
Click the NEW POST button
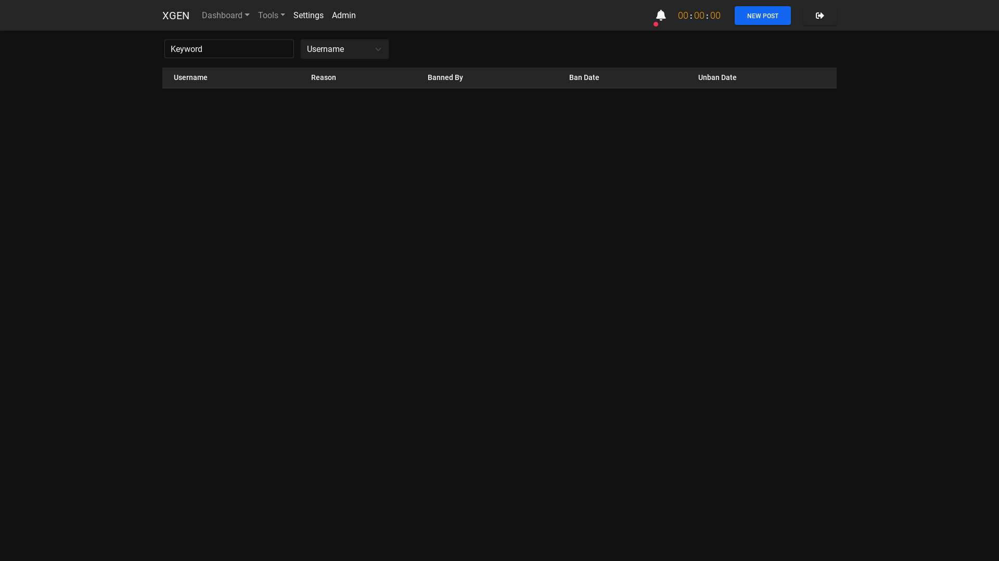click(762, 16)
